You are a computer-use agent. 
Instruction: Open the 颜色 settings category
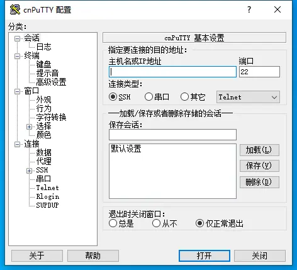[43, 135]
